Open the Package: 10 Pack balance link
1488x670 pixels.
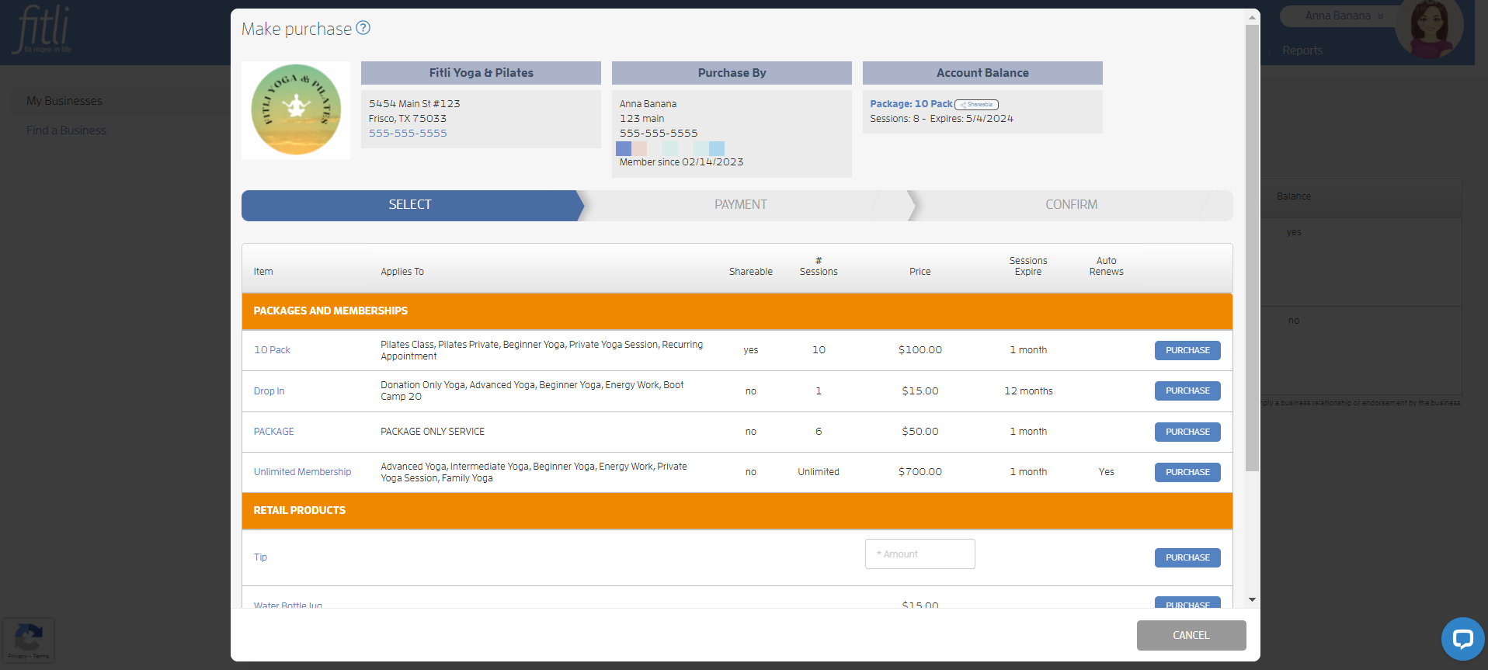pos(911,104)
